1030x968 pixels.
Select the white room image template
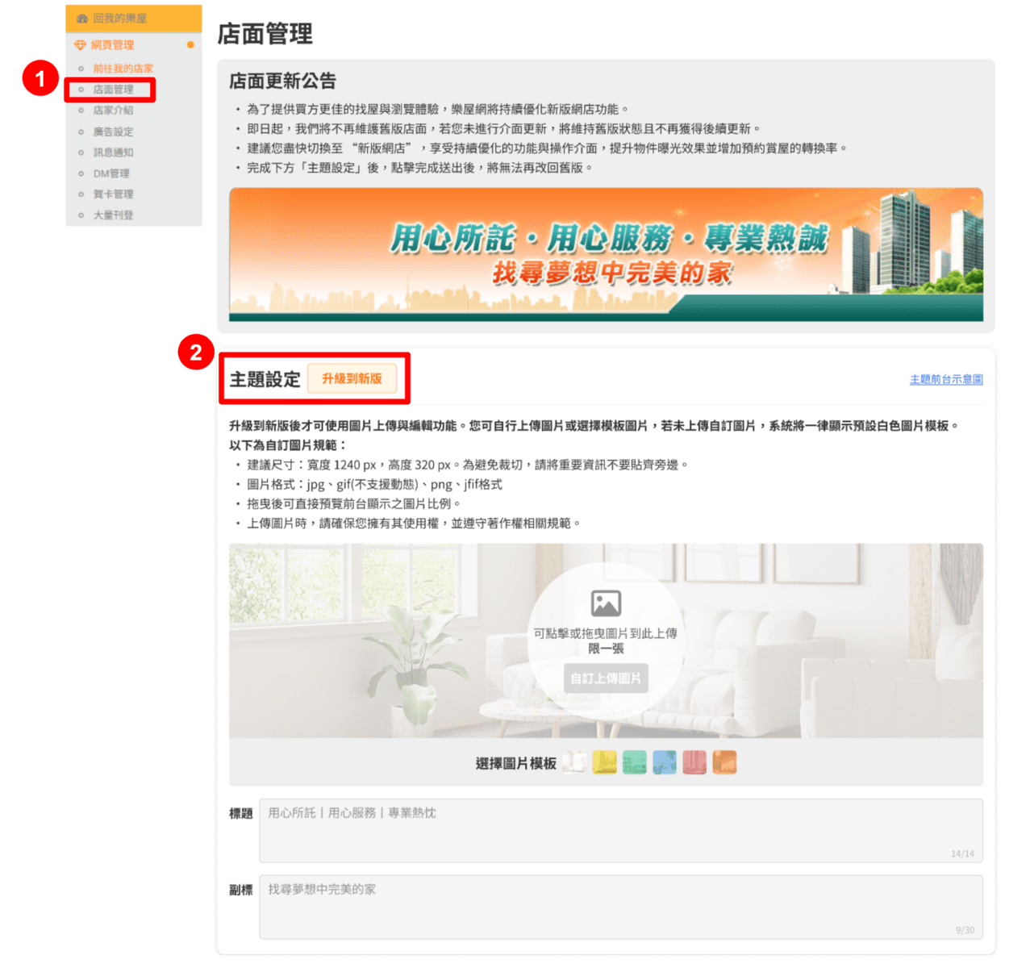(x=574, y=762)
